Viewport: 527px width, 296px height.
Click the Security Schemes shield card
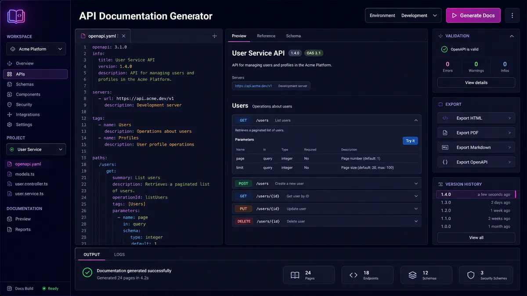[x=485, y=275]
